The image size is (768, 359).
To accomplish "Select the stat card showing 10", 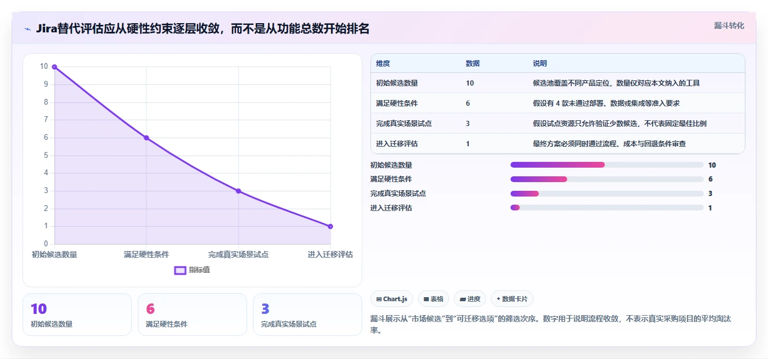I will [77, 314].
